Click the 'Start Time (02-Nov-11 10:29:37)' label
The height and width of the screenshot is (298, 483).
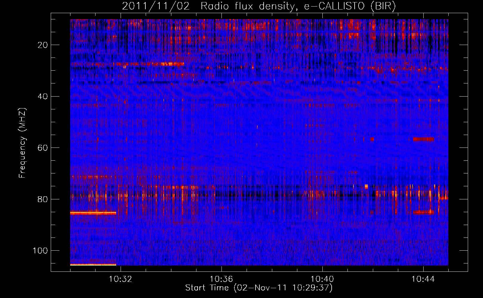pyautogui.click(x=259, y=288)
